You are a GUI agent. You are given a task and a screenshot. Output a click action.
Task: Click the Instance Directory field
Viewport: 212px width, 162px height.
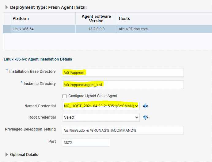coord(123,85)
